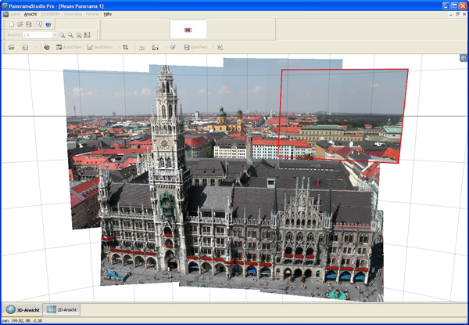Select the Crop tool icon
The height and width of the screenshot is (325, 469).
[x=125, y=48]
